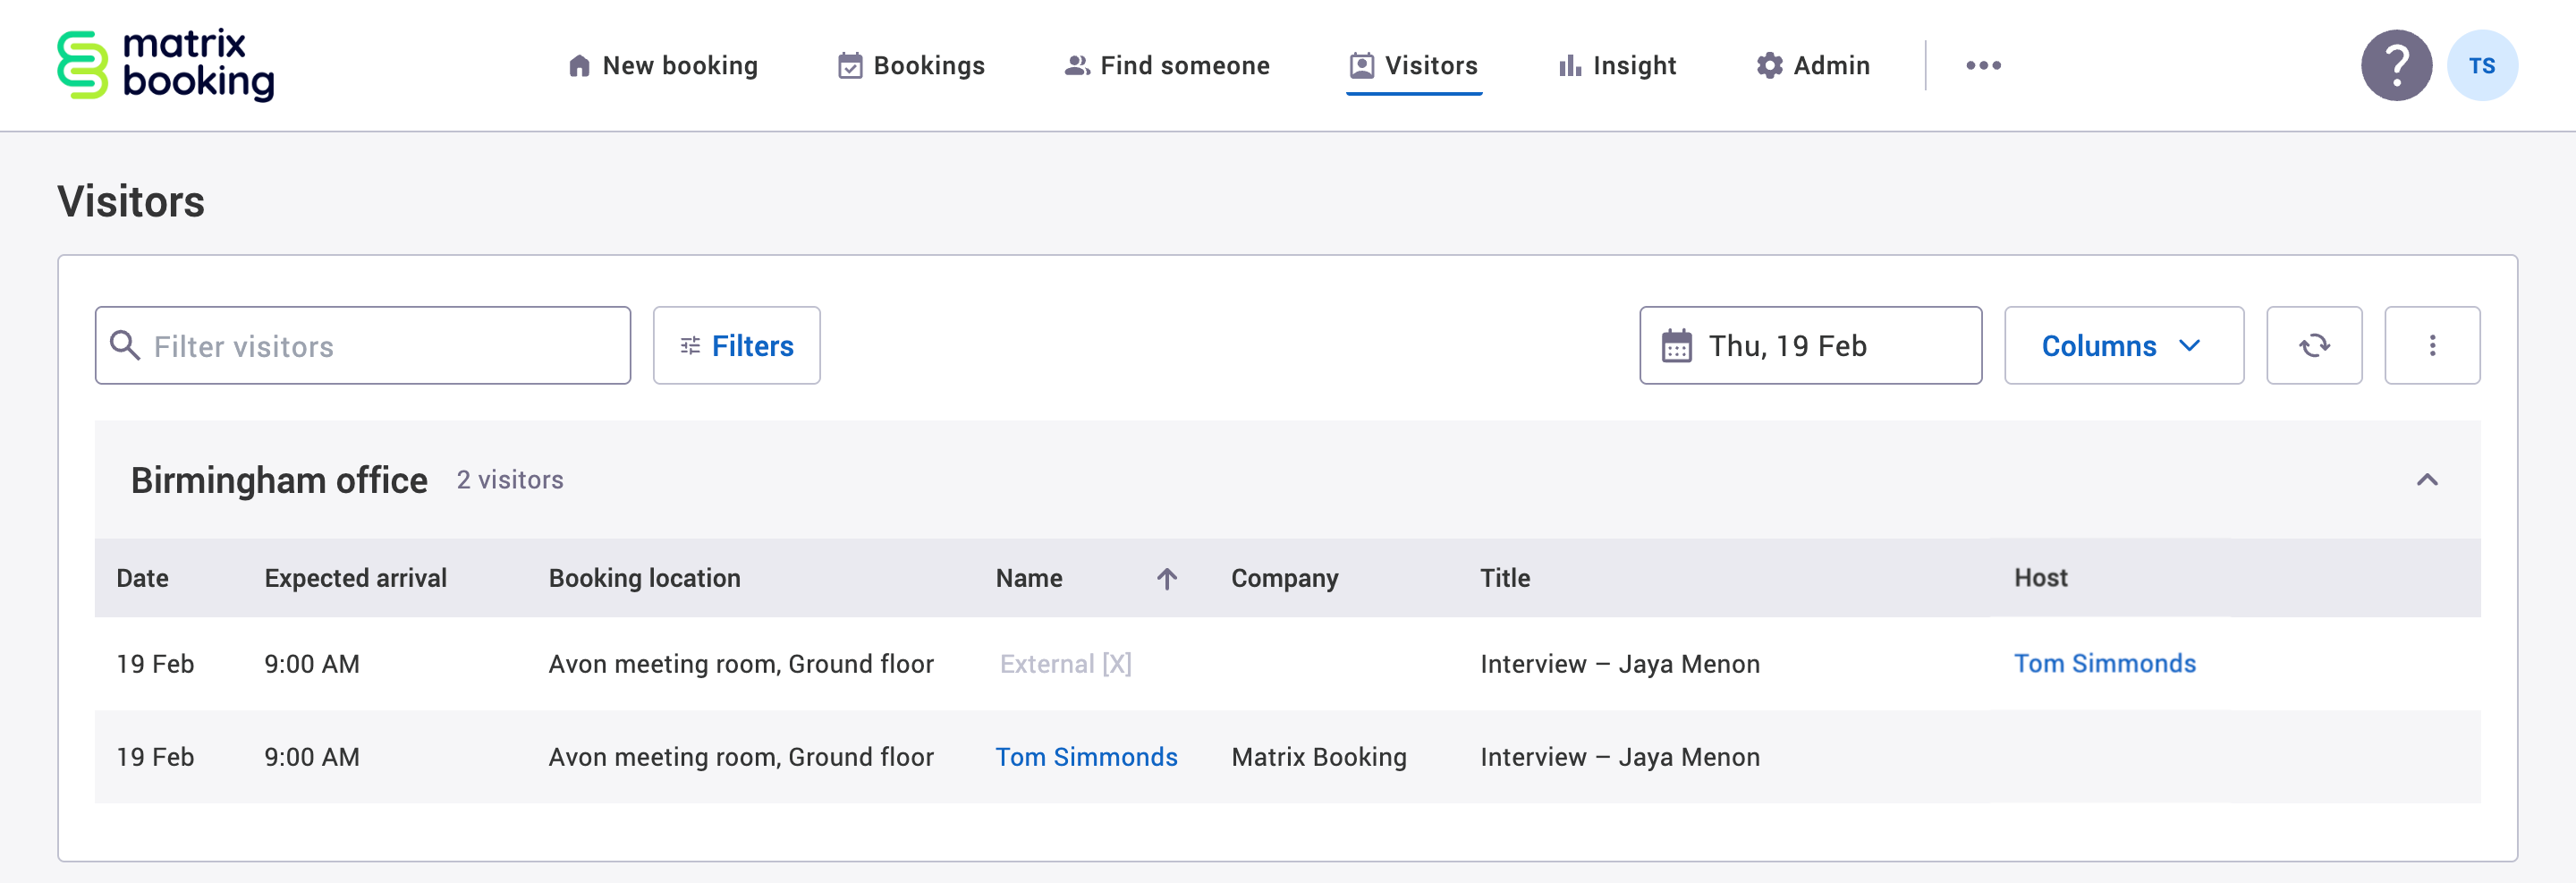Select the External [X] name cell
The width and height of the screenshot is (2576, 883).
click(x=1065, y=664)
